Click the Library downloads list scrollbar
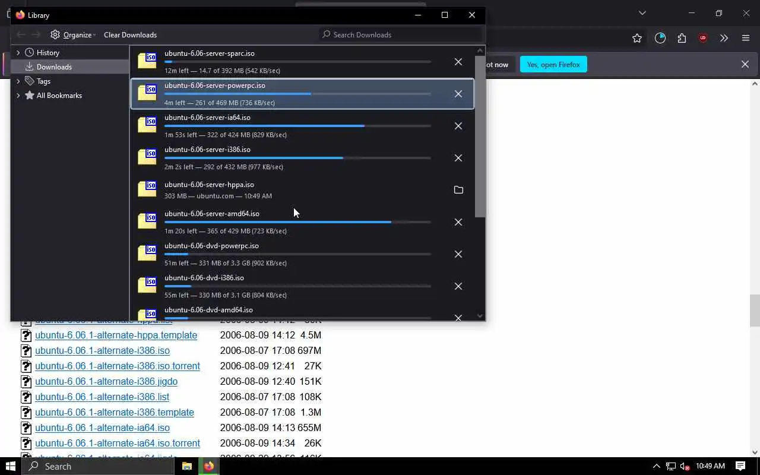The height and width of the screenshot is (475, 760). point(480,137)
